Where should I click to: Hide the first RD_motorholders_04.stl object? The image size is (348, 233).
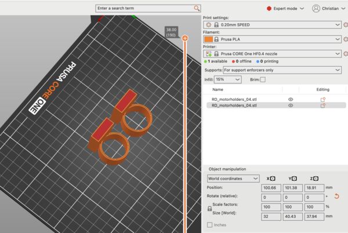coord(291,99)
